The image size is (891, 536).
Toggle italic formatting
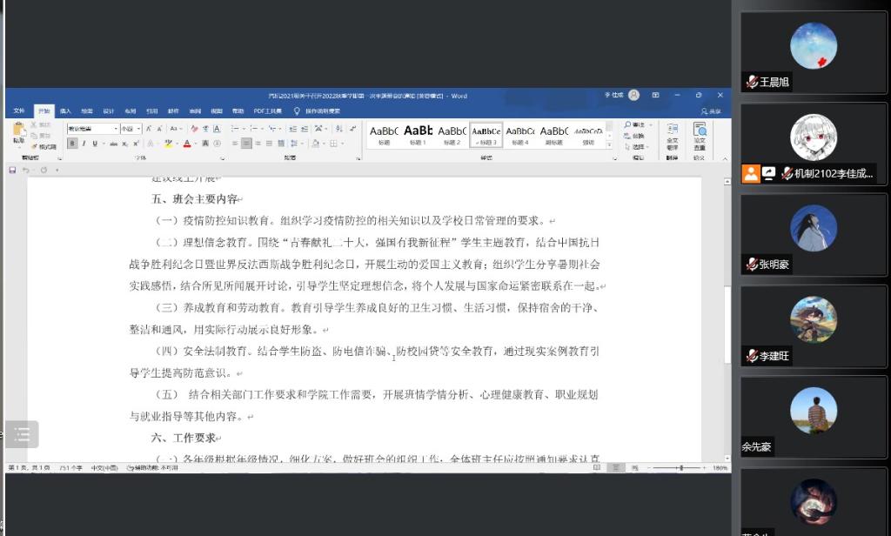pyautogui.click(x=84, y=143)
